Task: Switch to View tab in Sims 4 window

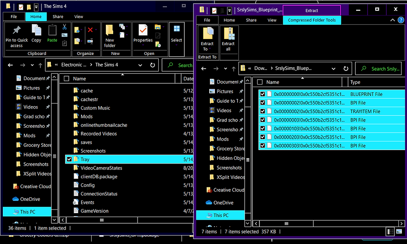Action: 79,17
